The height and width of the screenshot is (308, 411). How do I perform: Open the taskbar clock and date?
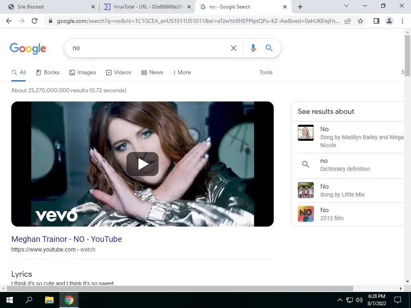pyautogui.click(x=376, y=300)
